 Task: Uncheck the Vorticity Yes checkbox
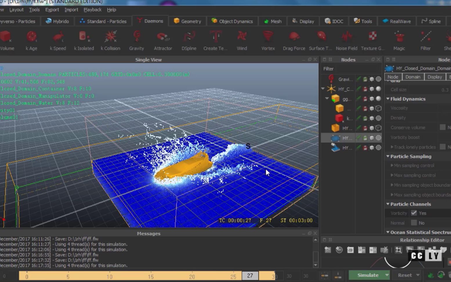pyautogui.click(x=414, y=213)
